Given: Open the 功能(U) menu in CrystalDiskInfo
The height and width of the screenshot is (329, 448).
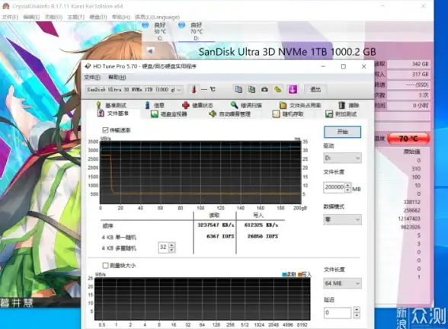Looking at the screenshot, I should 53,17.
